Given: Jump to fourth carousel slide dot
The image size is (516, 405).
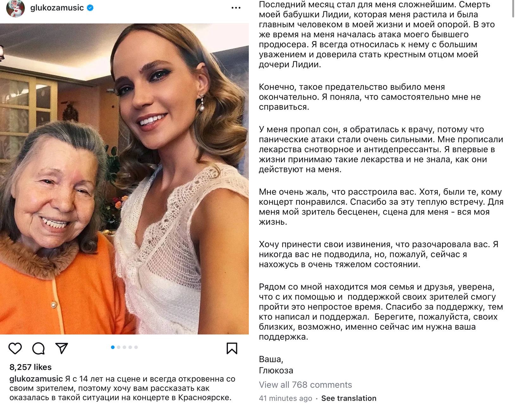Looking at the screenshot, I should pyautogui.click(x=130, y=347).
